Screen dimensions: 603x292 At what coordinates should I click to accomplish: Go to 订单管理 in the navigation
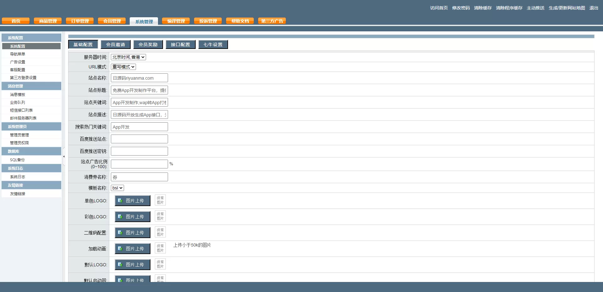click(x=80, y=21)
